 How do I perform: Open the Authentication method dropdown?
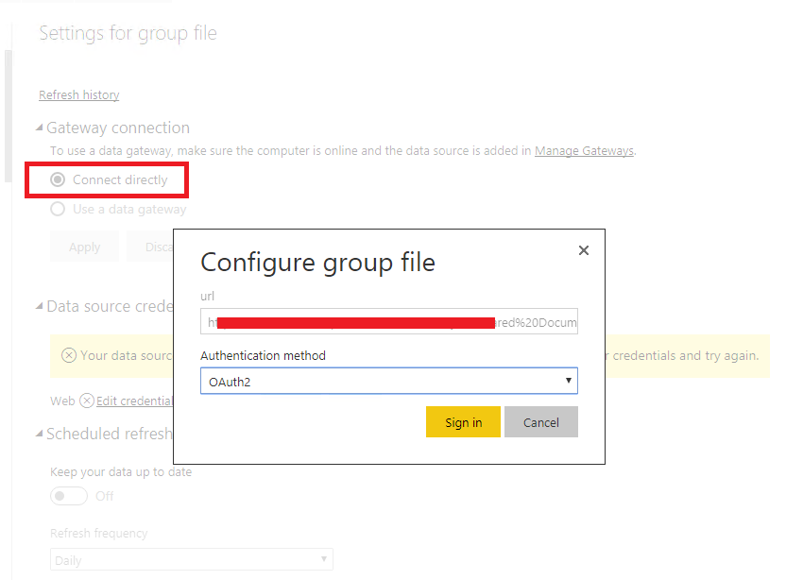click(x=389, y=381)
